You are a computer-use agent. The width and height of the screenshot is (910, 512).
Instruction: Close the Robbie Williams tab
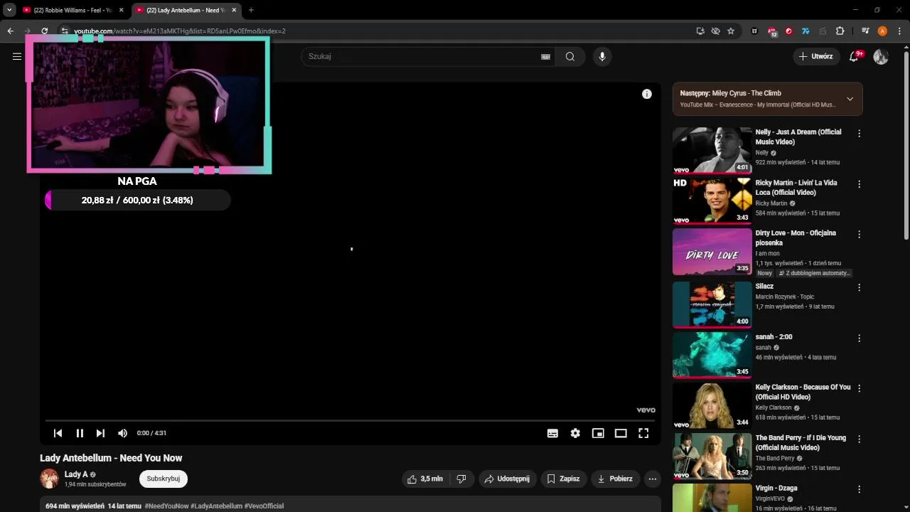click(x=121, y=10)
